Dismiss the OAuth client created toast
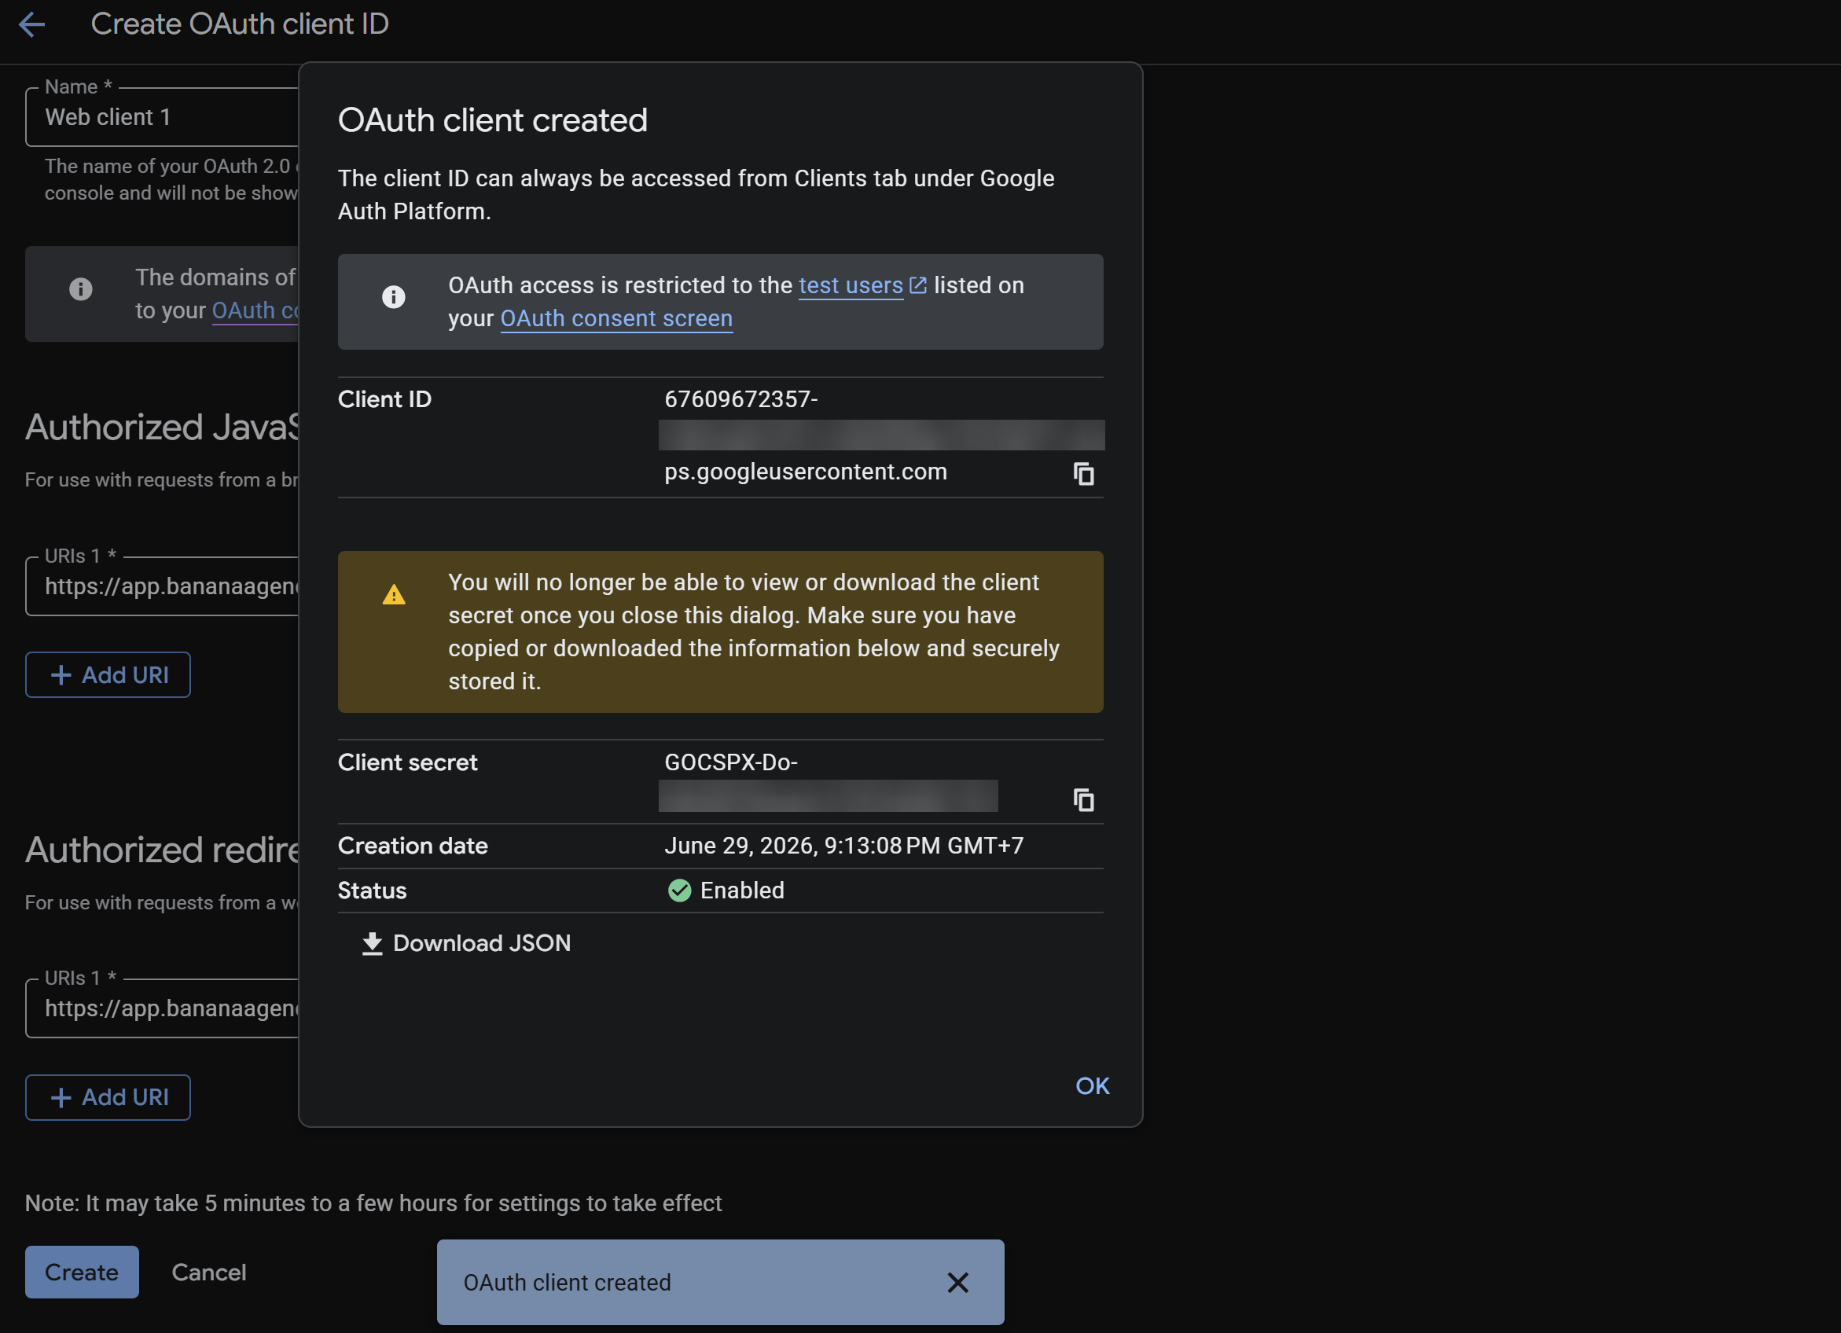Viewport: 1841px width, 1333px height. [x=958, y=1283]
